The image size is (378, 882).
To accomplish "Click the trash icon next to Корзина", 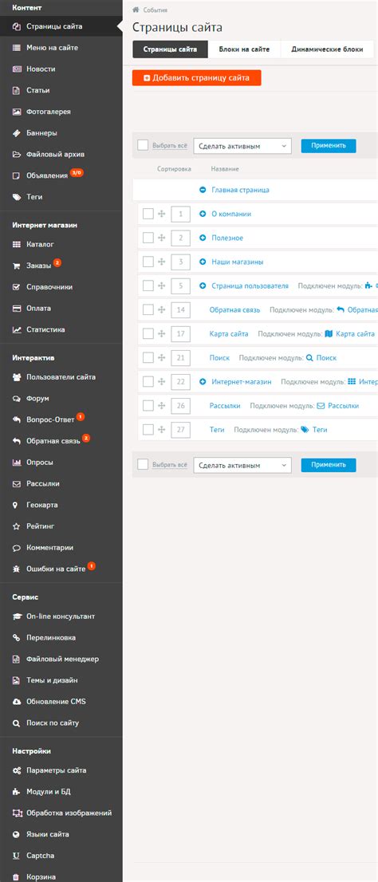I will (16, 876).
